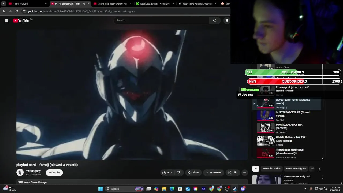Image resolution: width=343 pixels, height=193 pixels.
Task: Play 21 savage, doja cat n.h.i.e
Action: click(x=287, y=91)
